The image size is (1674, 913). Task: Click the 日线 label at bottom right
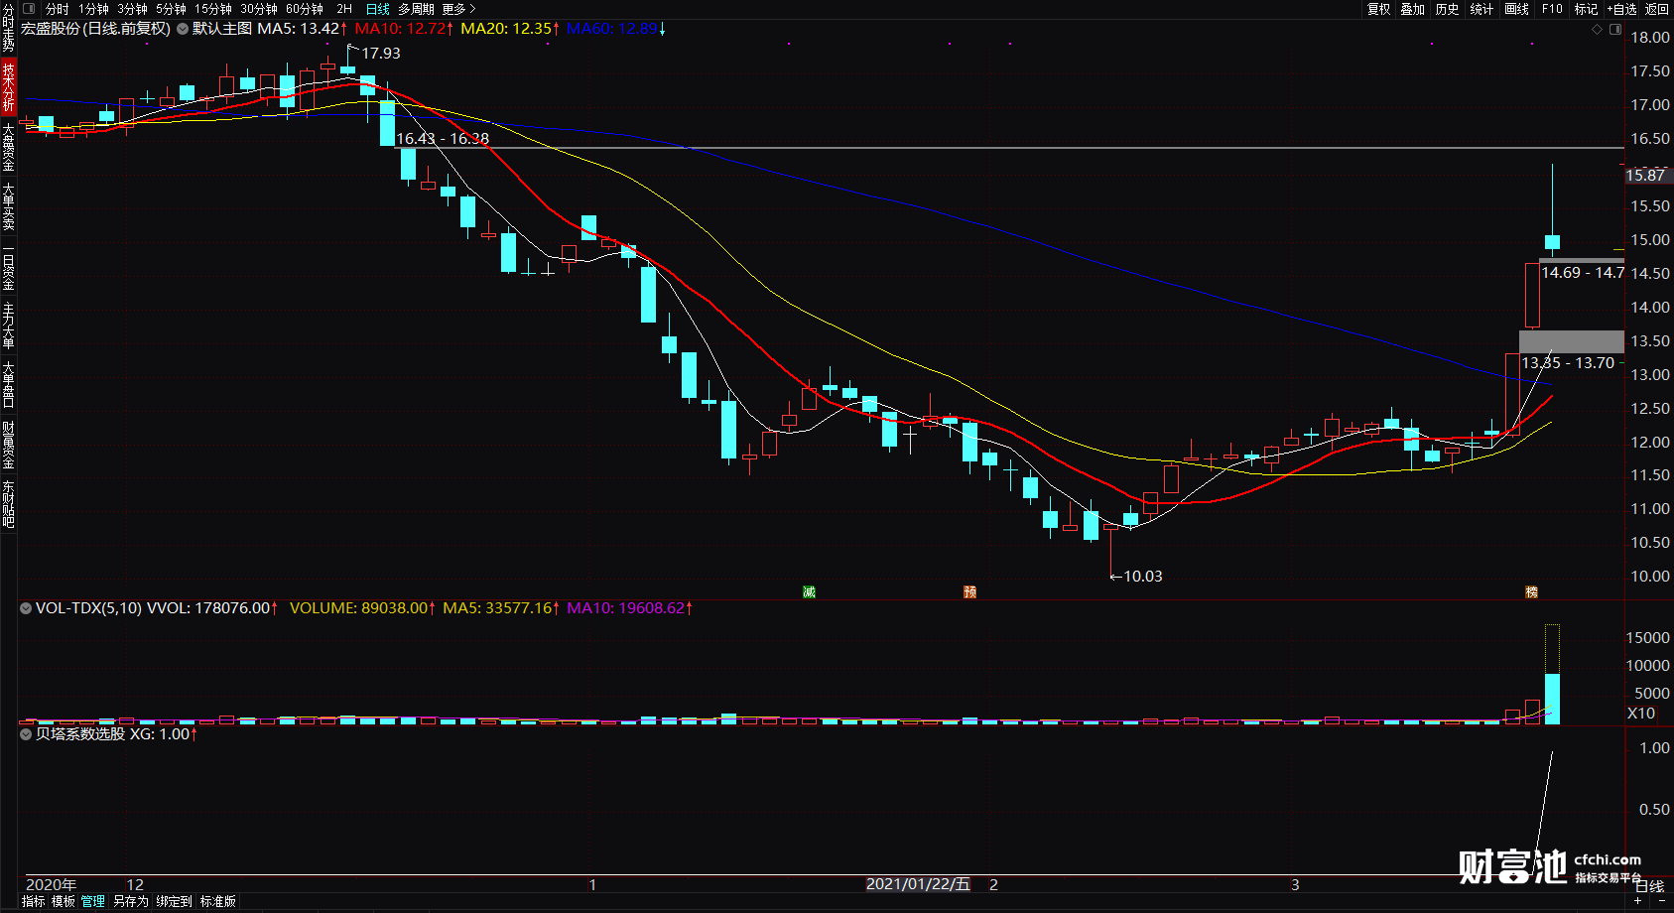coord(1649,886)
